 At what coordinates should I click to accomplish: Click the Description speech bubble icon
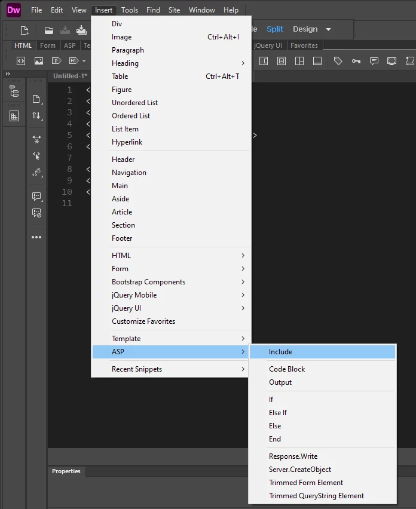pos(374,61)
